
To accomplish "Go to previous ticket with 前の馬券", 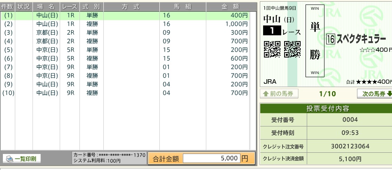I will pyautogui.click(x=279, y=94).
